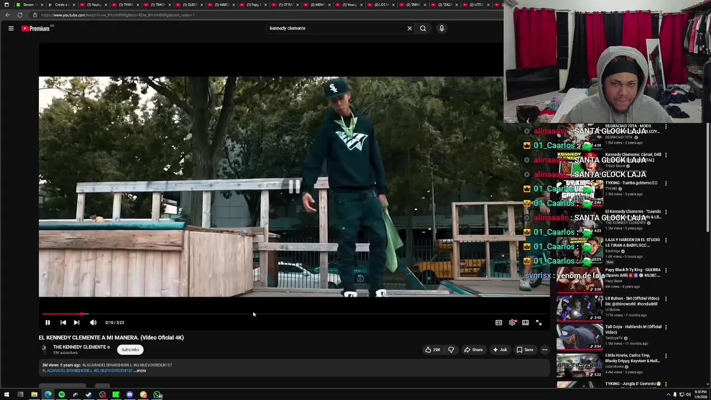This screenshot has width=711, height=400.
Task: Open 'TYKING - Tumba gobierno' video title
Action: click(x=632, y=183)
